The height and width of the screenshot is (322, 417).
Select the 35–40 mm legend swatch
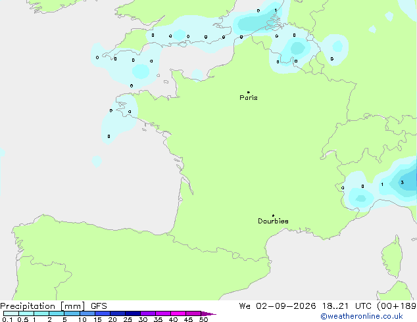click(163, 313)
